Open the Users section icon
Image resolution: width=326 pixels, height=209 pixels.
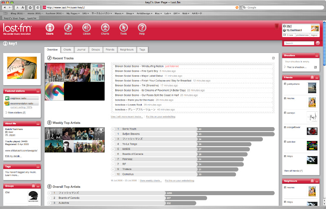[50, 28]
